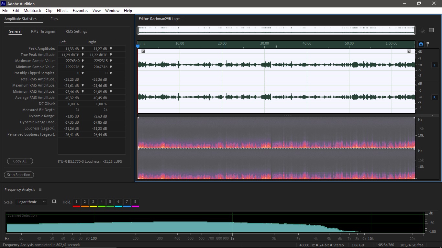
Task: Toggle the linear view checkbox beside Scale
Action: (x=54, y=202)
